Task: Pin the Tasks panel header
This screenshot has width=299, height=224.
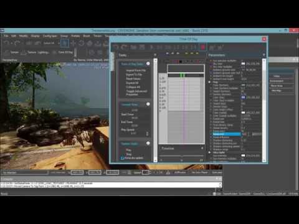Action: pyautogui.click(x=155, y=55)
